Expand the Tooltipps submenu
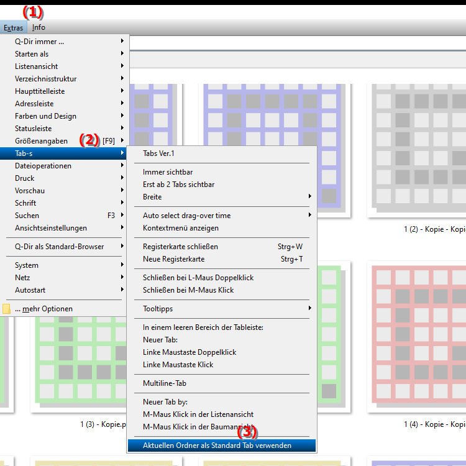 [x=222, y=309]
